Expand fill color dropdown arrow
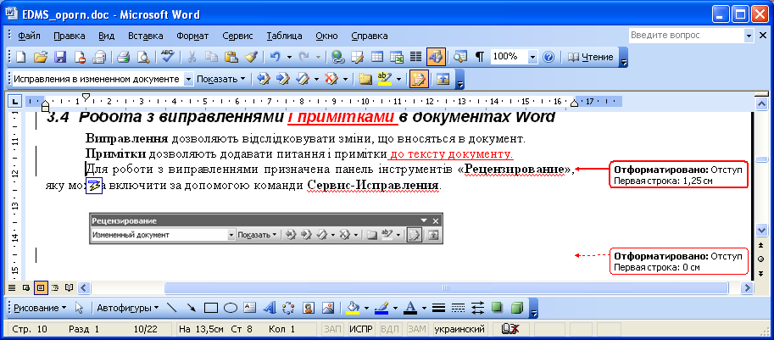Screen dimensions: 774x340 (366, 309)
